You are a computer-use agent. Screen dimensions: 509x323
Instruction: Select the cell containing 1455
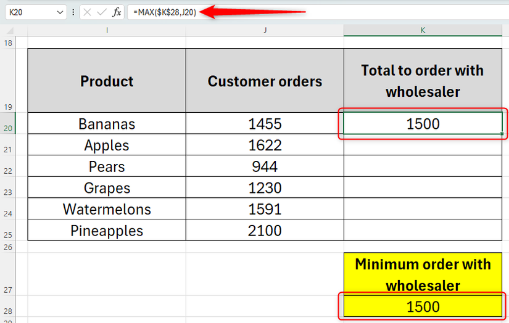265,123
